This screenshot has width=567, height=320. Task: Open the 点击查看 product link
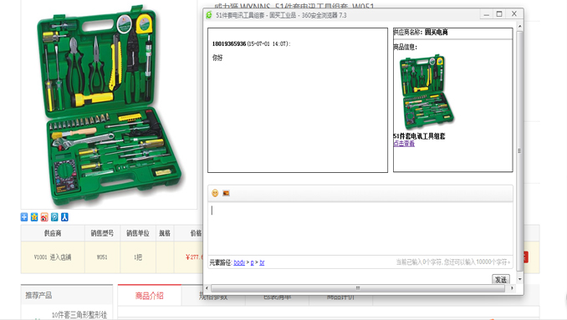pos(404,144)
